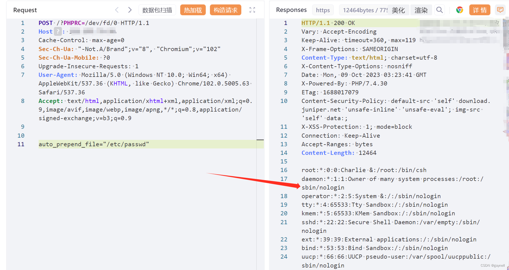Click the 渲染 button in Responses
509x270 pixels.
(421, 10)
